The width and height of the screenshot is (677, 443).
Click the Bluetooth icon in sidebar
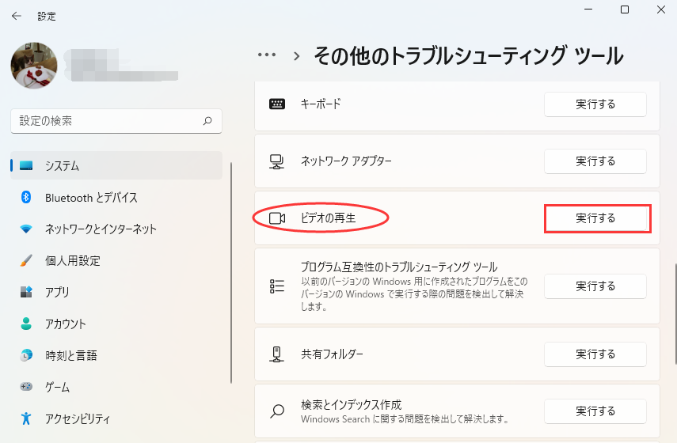pos(26,198)
